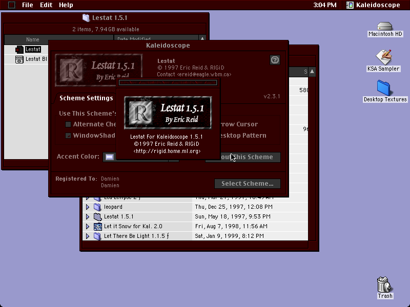Click the help question mark icon in Kaleidoscope
Screen dimensions: 410x307
pyautogui.click(x=275, y=60)
